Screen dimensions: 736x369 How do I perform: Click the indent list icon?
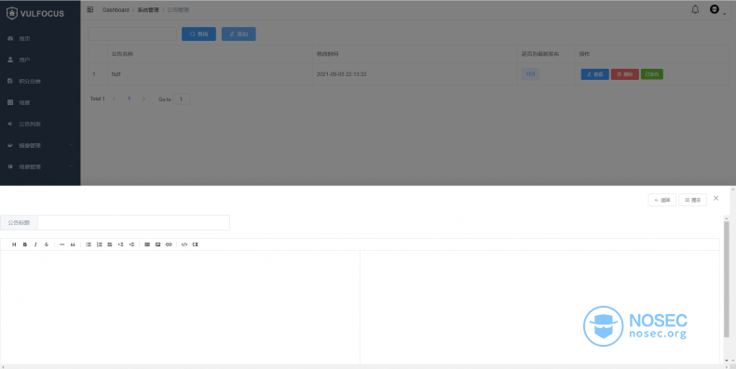(120, 244)
